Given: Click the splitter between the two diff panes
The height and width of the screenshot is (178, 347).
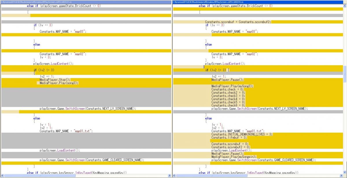Looking at the screenshot, I should pos(172,87).
